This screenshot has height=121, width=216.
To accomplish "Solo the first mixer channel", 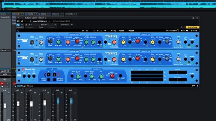I will (x=7, y=83).
